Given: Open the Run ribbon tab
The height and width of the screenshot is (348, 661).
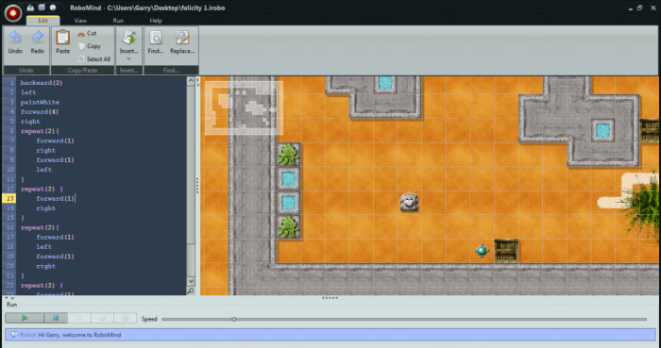Looking at the screenshot, I should [x=118, y=21].
